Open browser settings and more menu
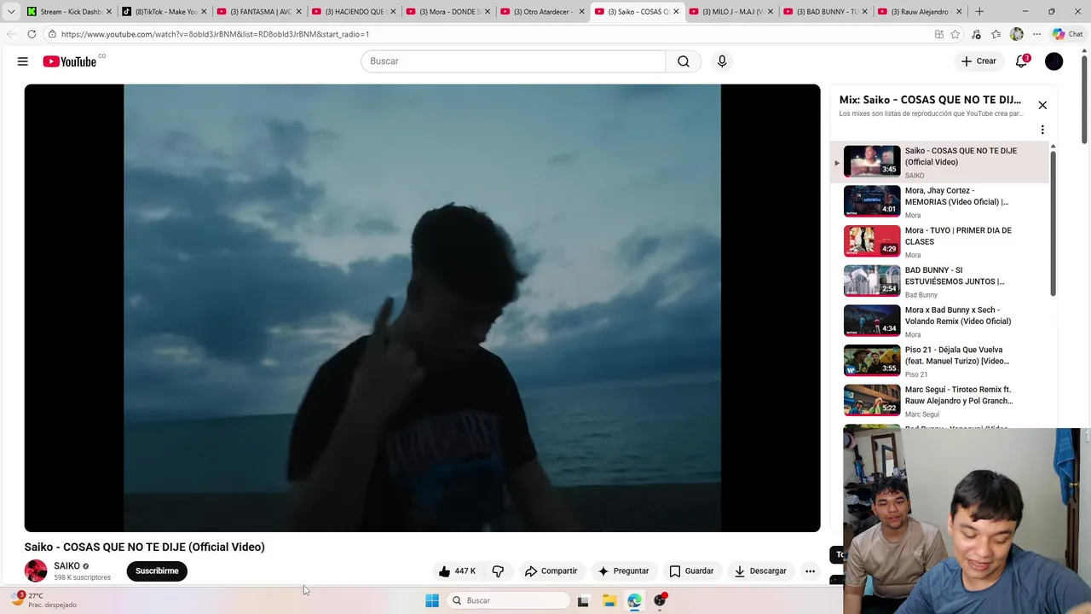Screen dimensions: 1091x614 pos(1036,34)
